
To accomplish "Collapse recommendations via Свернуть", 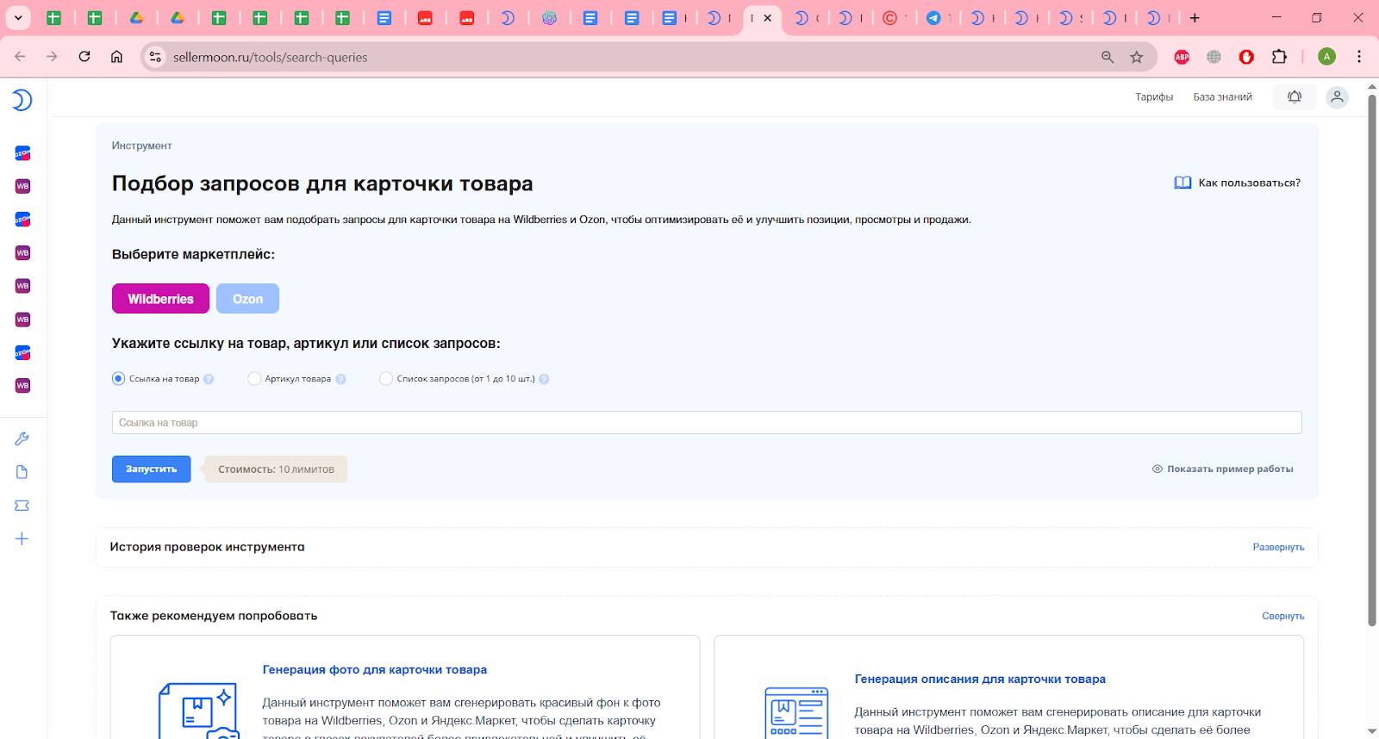I will (1282, 617).
